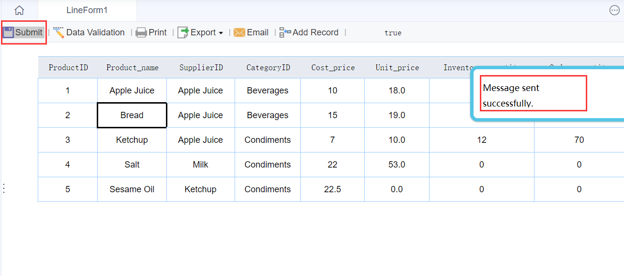Viewport: 624px width, 276px height.
Task: Click the Submit save icon
Action: pos(8,32)
